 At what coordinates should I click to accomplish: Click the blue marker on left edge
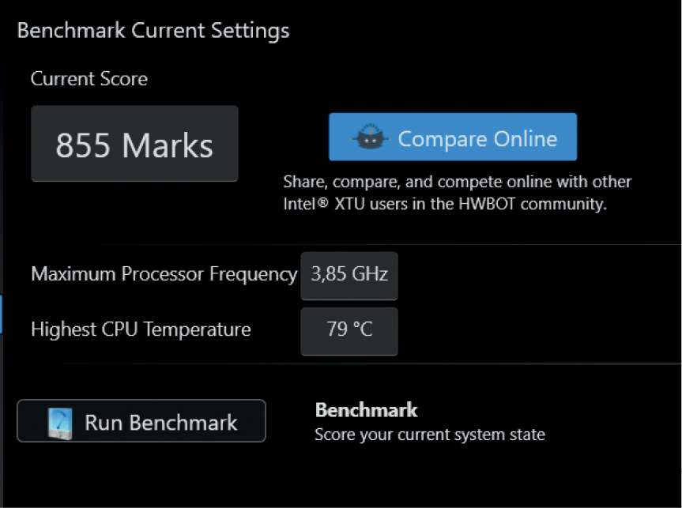pyautogui.click(x=2, y=314)
